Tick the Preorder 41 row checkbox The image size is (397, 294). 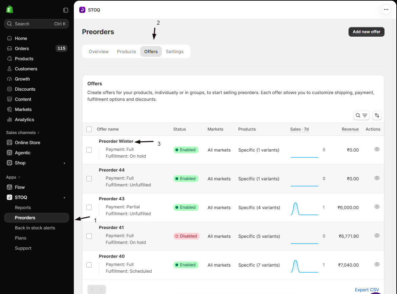89,236
